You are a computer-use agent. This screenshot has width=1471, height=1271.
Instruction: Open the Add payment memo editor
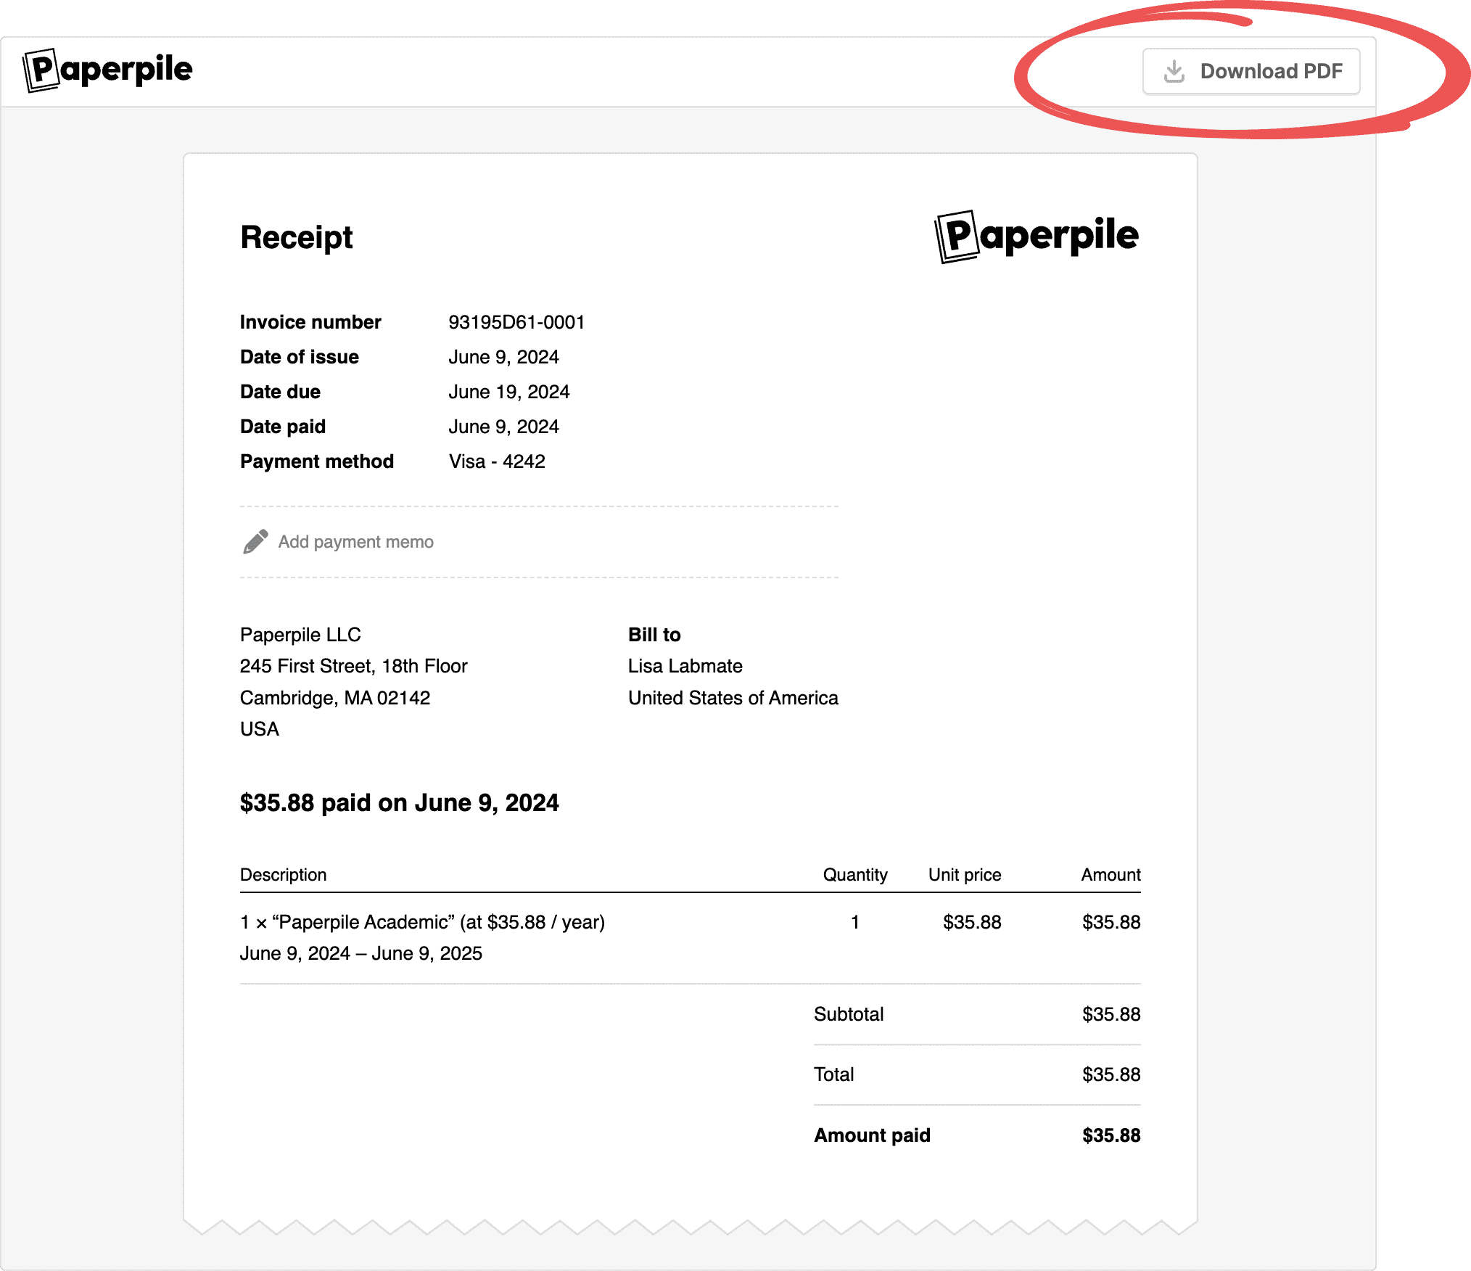356,541
